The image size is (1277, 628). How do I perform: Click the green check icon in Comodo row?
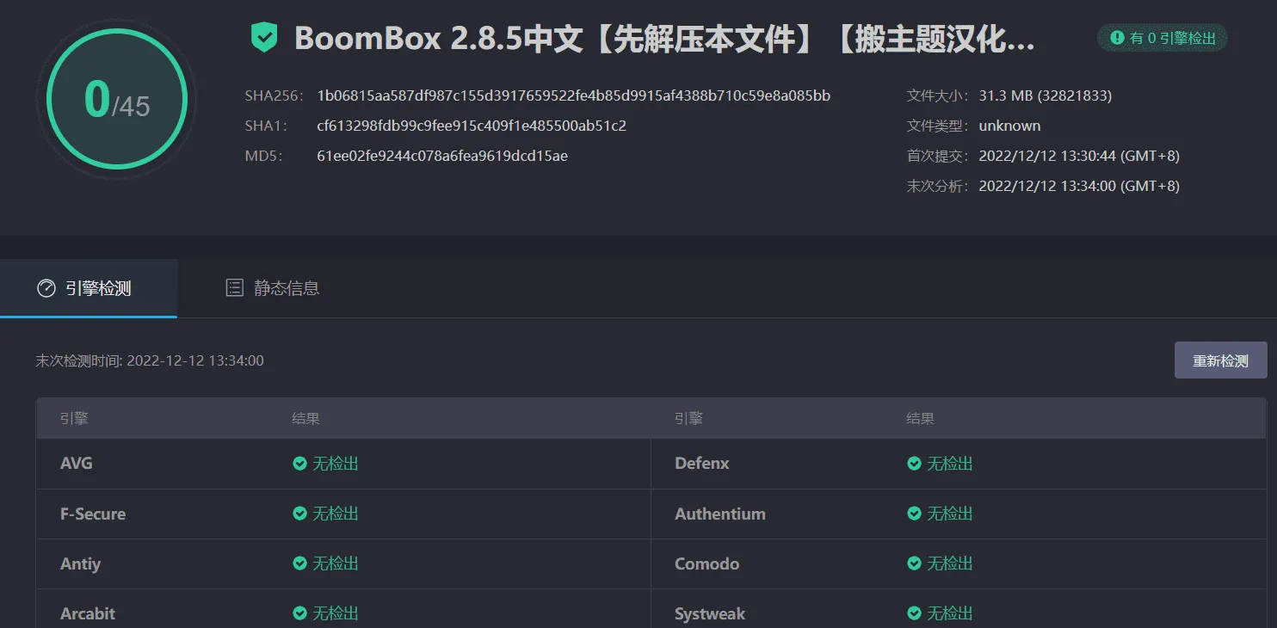(915, 563)
